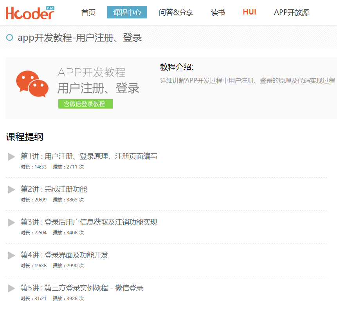Open 第4讲：登录界面及功能开发

[64, 255]
